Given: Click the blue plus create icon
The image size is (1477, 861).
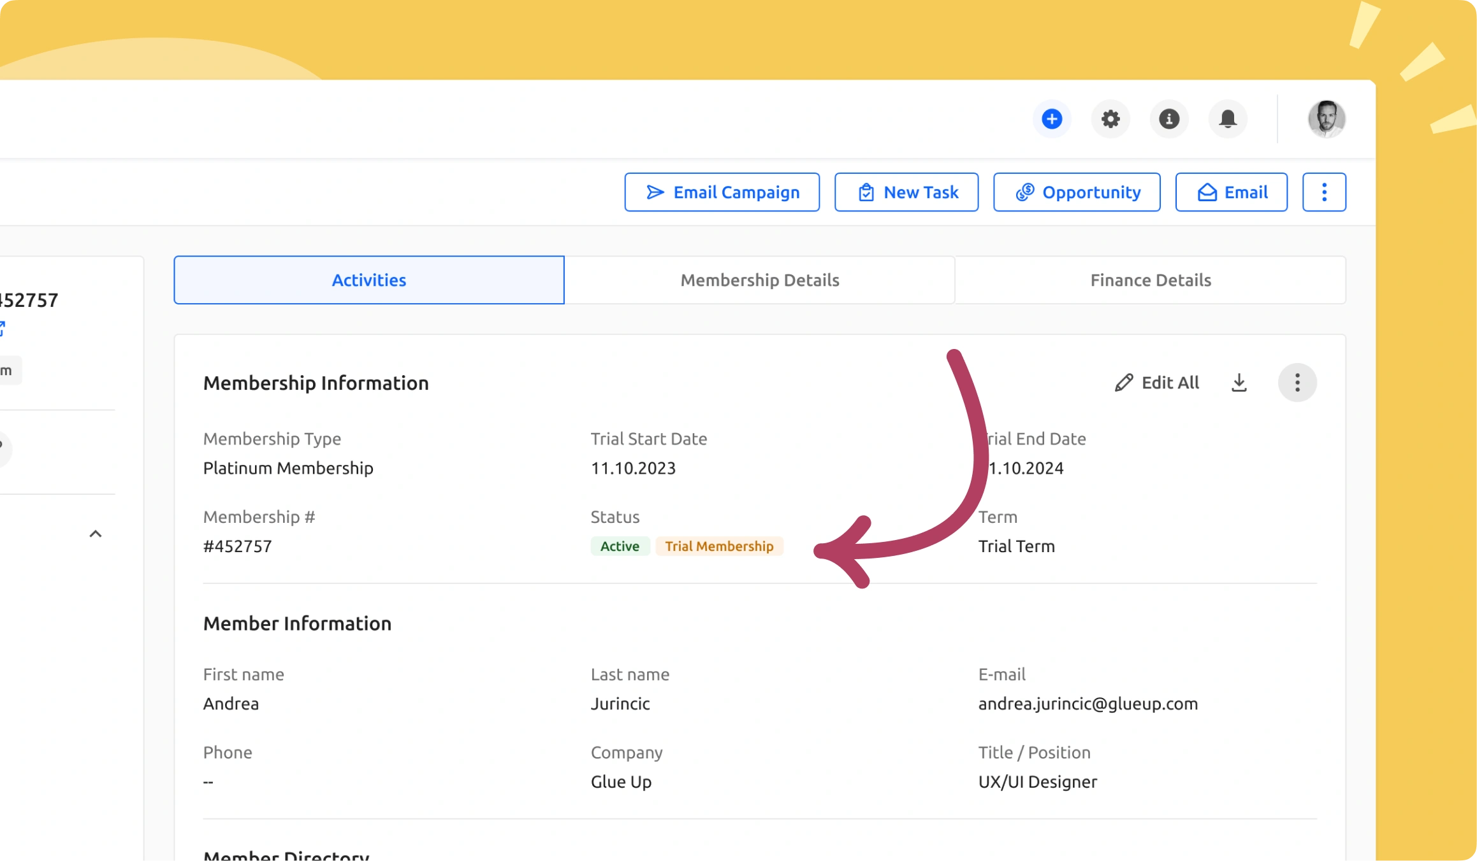Looking at the screenshot, I should (x=1052, y=119).
